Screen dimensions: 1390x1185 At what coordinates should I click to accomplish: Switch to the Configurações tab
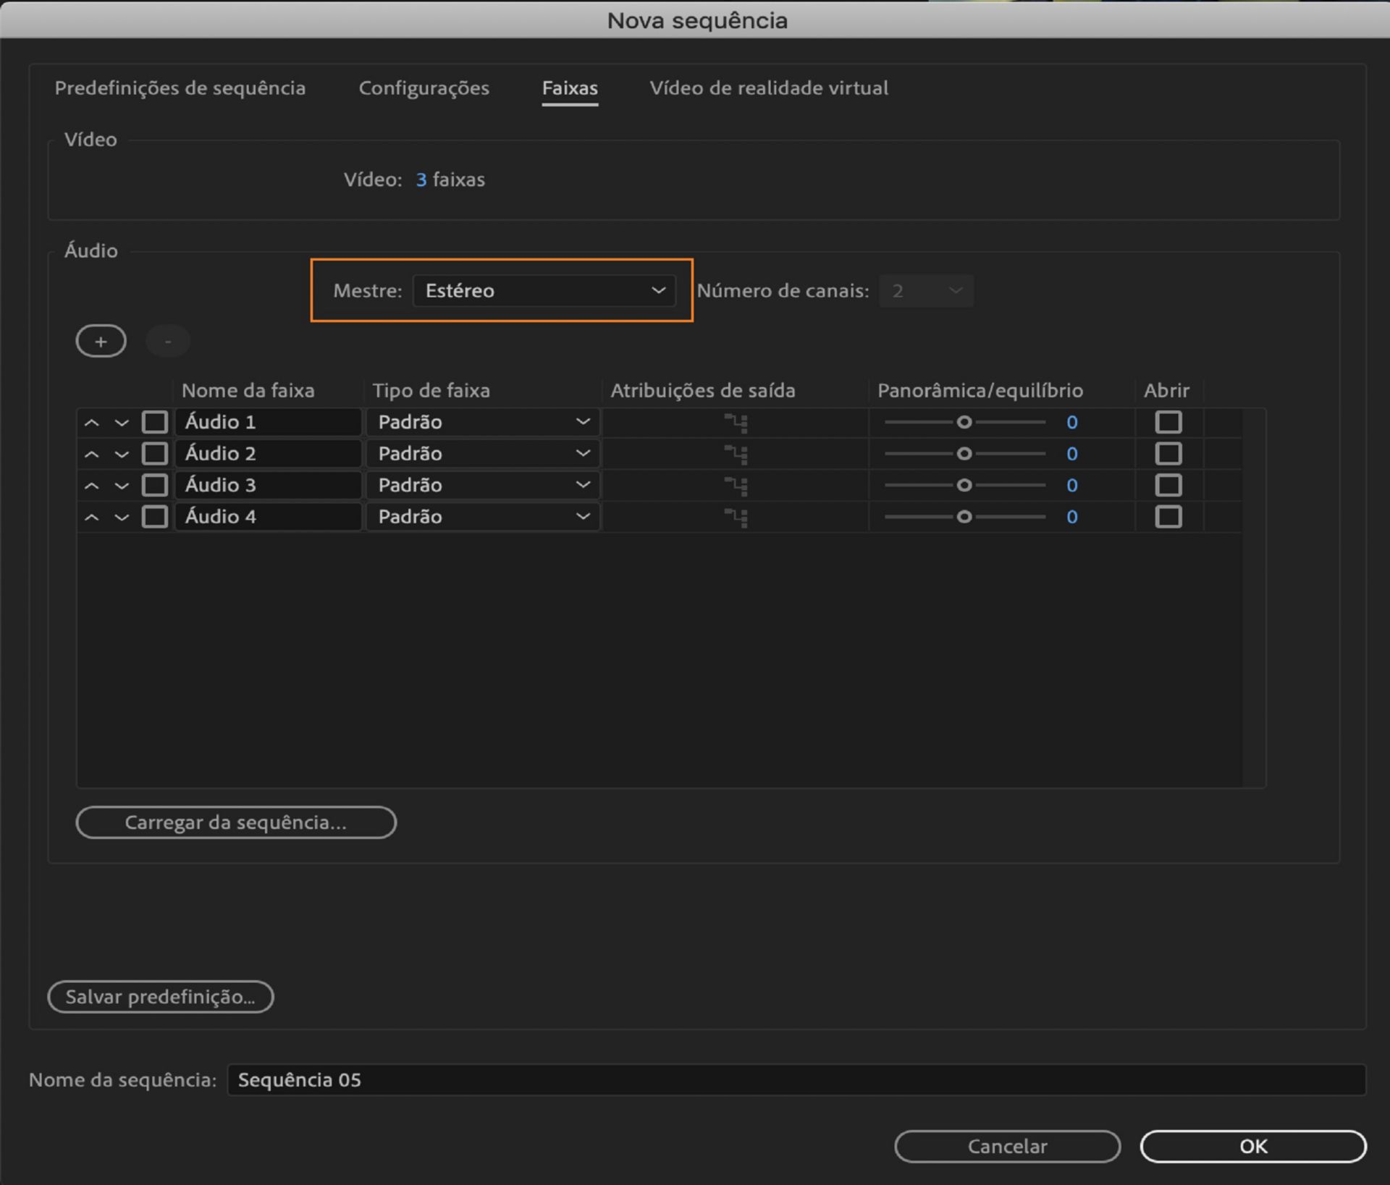point(424,88)
